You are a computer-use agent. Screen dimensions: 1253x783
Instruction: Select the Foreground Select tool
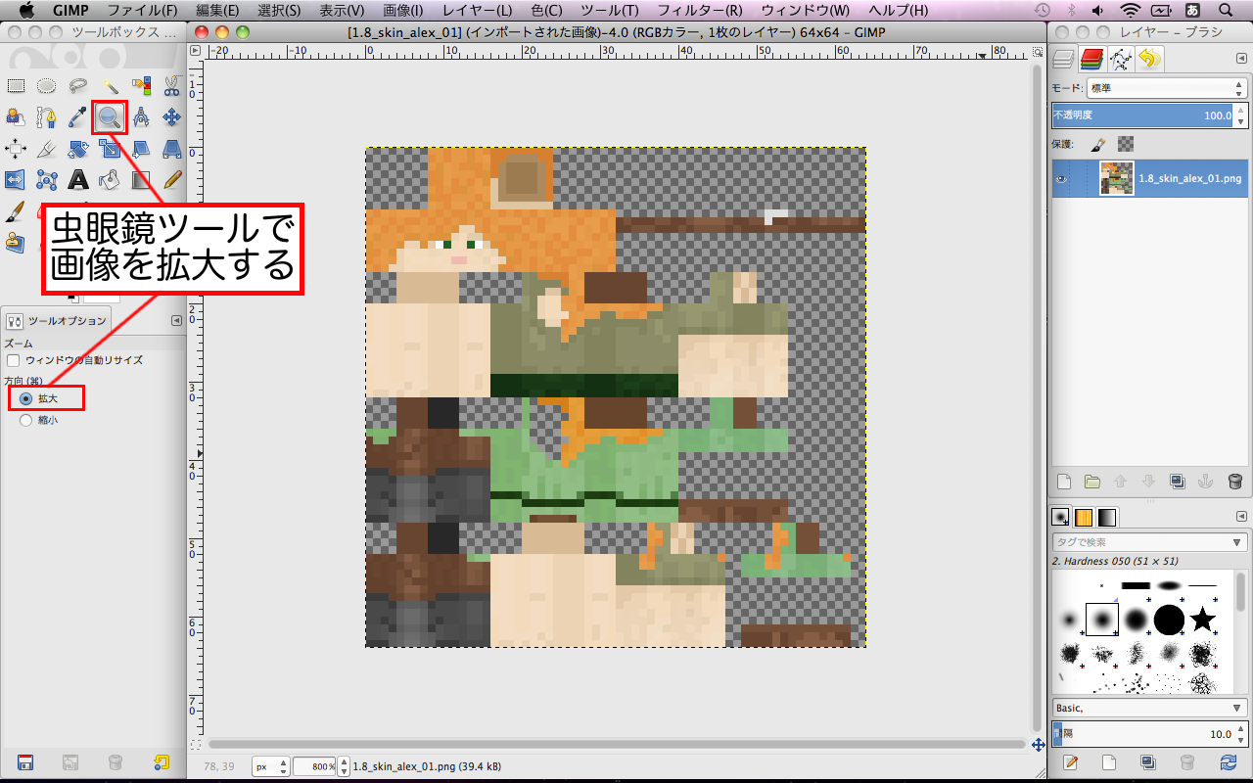[16, 117]
